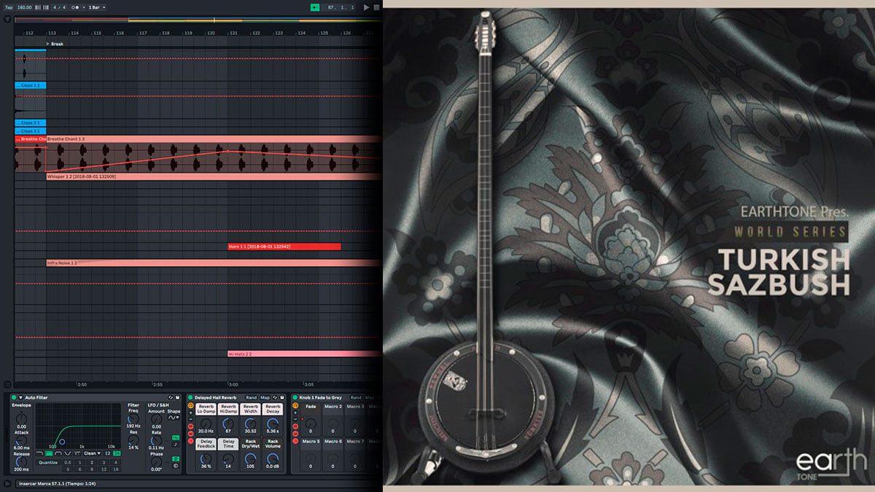Image resolution: width=875 pixels, height=492 pixels.
Task: Start playback with the play button
Action: 367,7
